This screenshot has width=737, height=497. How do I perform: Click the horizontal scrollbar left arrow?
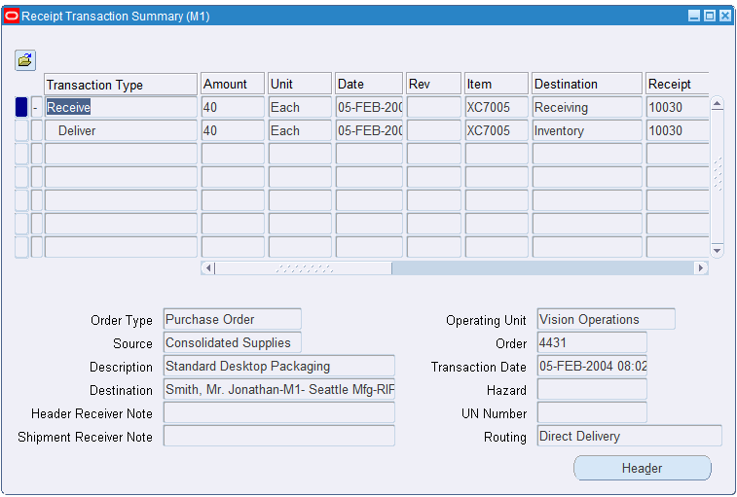click(x=207, y=268)
